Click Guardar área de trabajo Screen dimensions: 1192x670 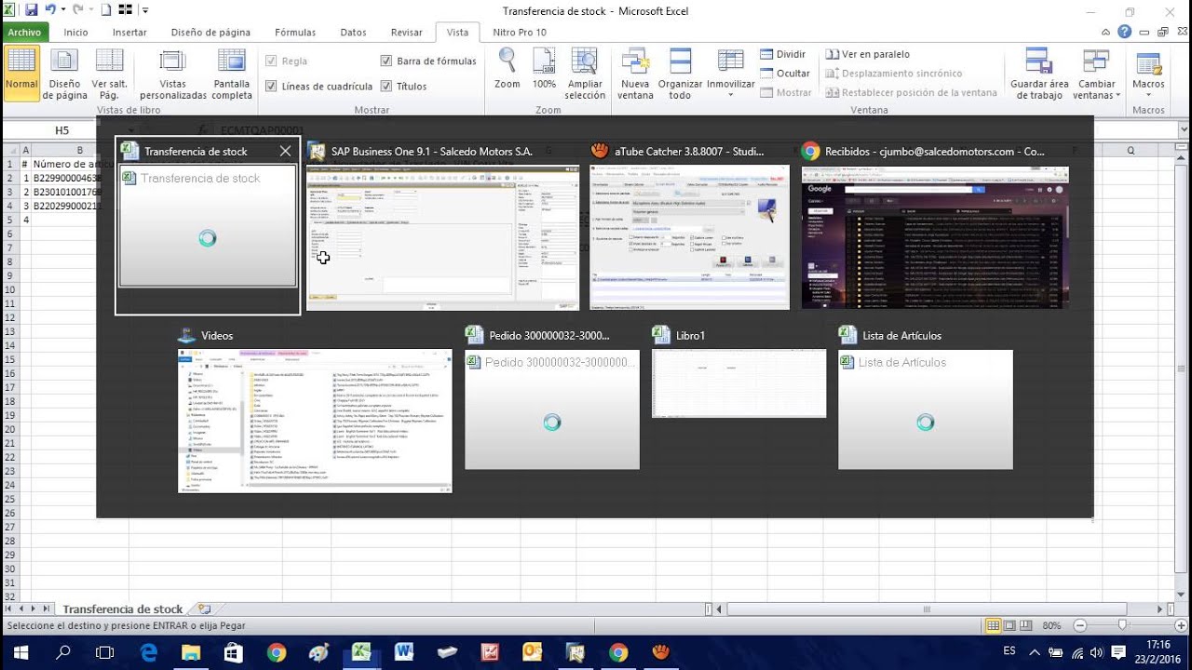point(1039,73)
